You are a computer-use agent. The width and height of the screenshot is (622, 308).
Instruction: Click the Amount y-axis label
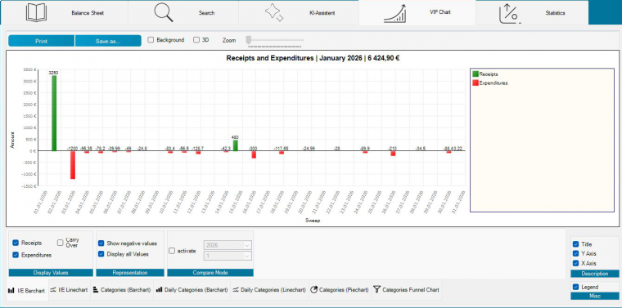(12, 140)
